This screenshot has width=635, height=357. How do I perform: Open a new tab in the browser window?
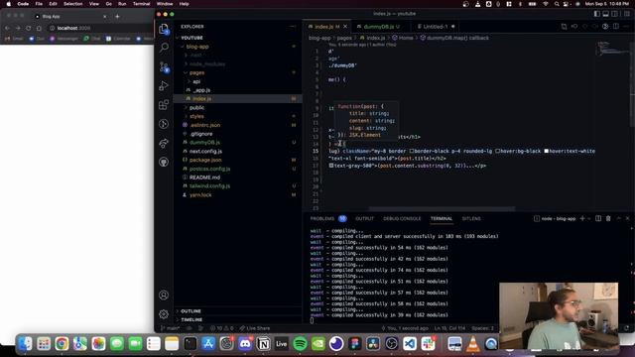point(117,17)
